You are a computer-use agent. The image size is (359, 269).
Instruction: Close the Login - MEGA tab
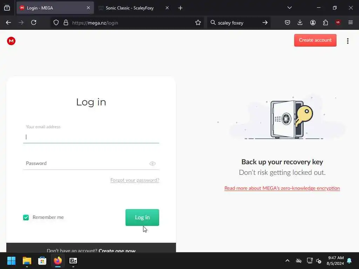88,8
